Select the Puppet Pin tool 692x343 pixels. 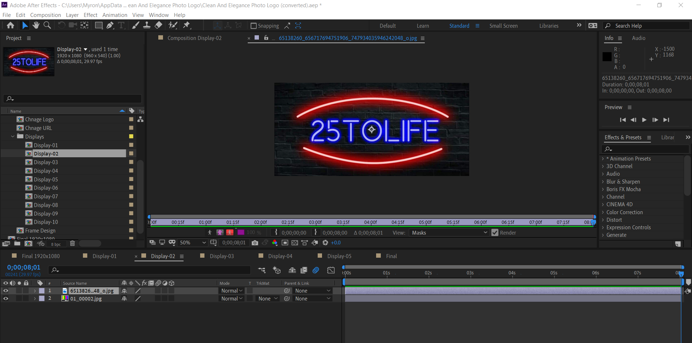pos(186,25)
